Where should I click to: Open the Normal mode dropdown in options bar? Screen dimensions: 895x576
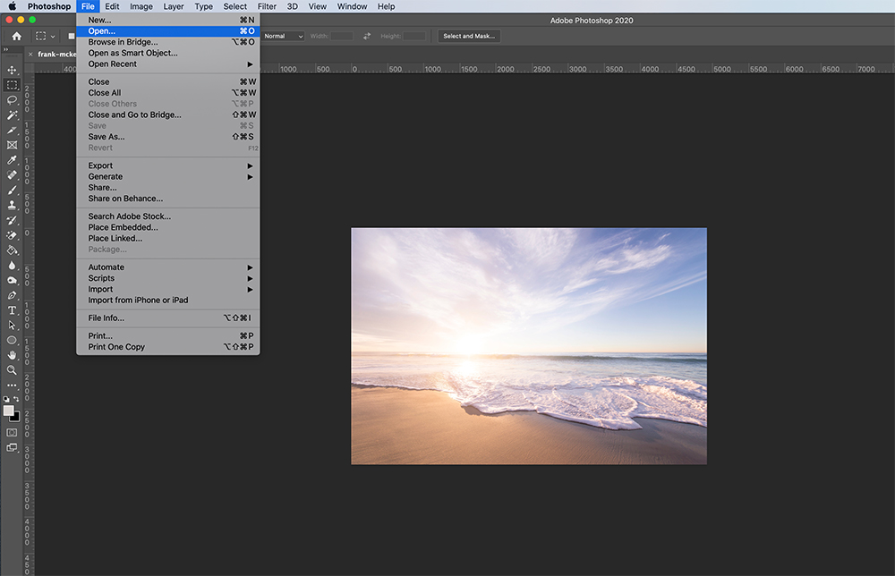point(283,36)
